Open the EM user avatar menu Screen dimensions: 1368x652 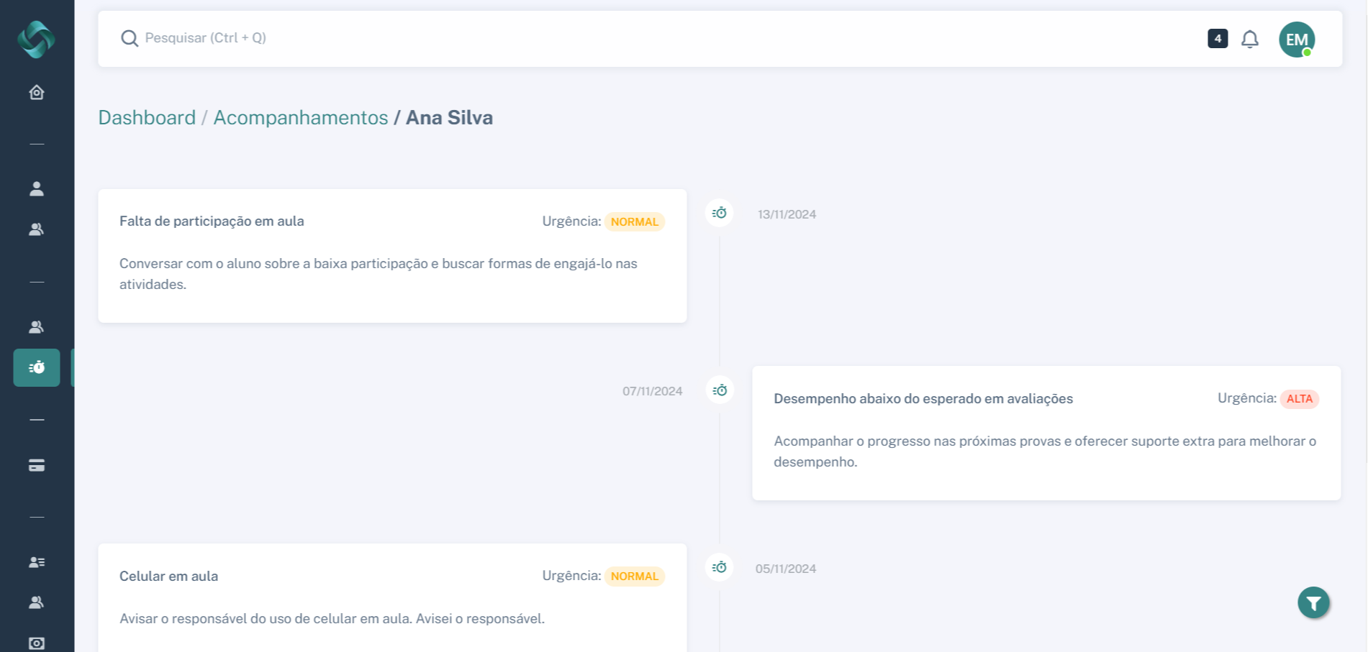pos(1297,40)
